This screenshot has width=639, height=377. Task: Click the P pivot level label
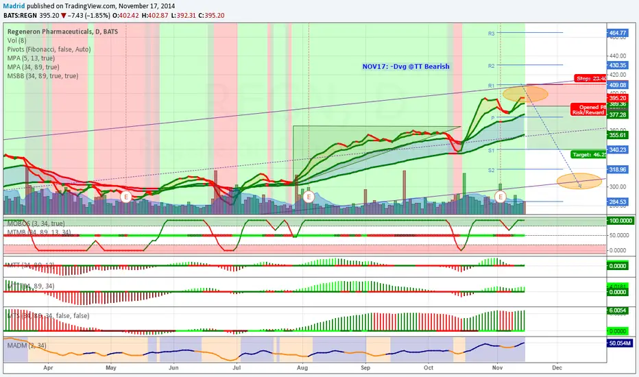click(493, 118)
